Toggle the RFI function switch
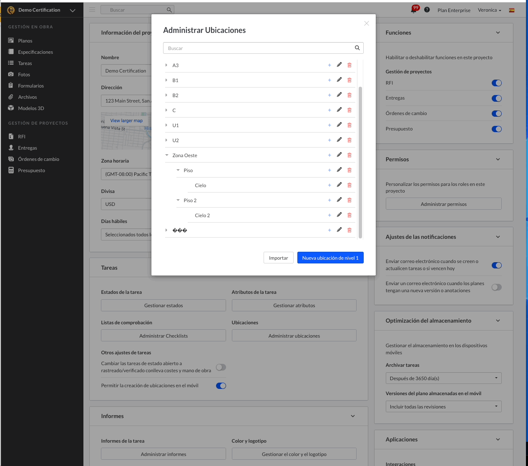Image resolution: width=528 pixels, height=466 pixels. click(497, 83)
